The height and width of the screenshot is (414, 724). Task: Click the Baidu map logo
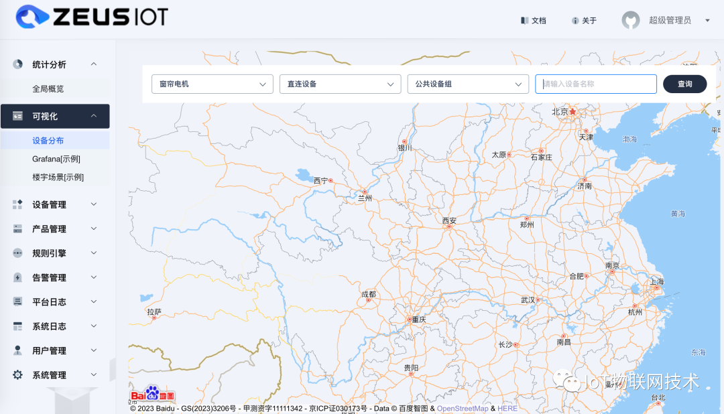pyautogui.click(x=152, y=394)
